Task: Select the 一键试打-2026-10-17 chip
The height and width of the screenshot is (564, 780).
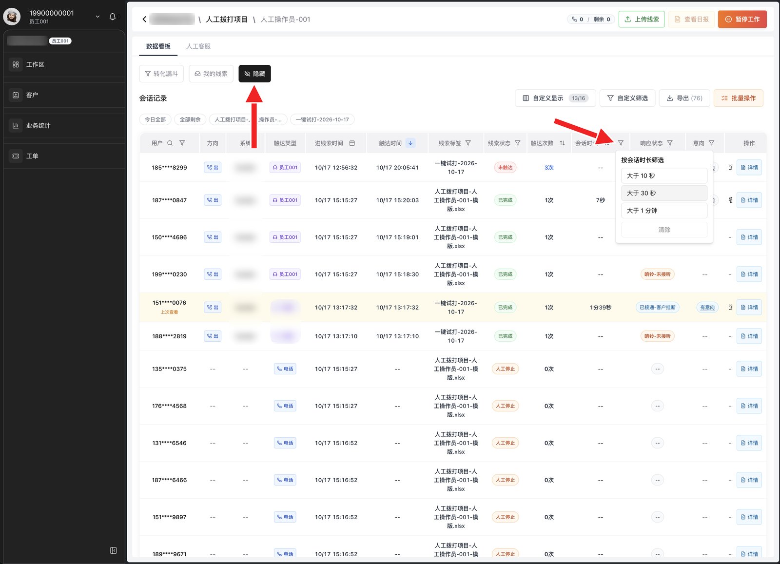Action: click(x=322, y=119)
